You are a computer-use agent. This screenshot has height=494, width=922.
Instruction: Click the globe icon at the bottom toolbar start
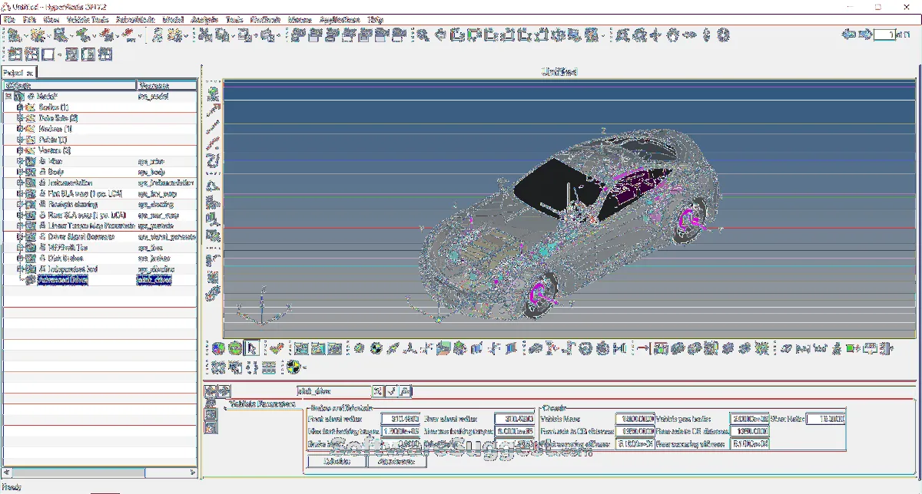coord(218,348)
